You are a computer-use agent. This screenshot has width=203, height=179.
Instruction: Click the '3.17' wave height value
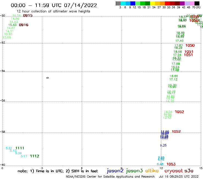point(24,156)
